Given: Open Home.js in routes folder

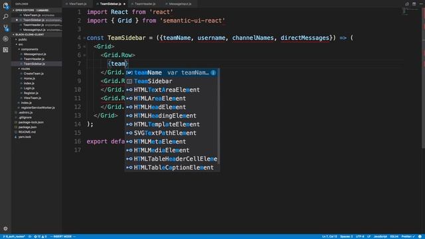Looking at the screenshot, I should (x=37, y=78).
